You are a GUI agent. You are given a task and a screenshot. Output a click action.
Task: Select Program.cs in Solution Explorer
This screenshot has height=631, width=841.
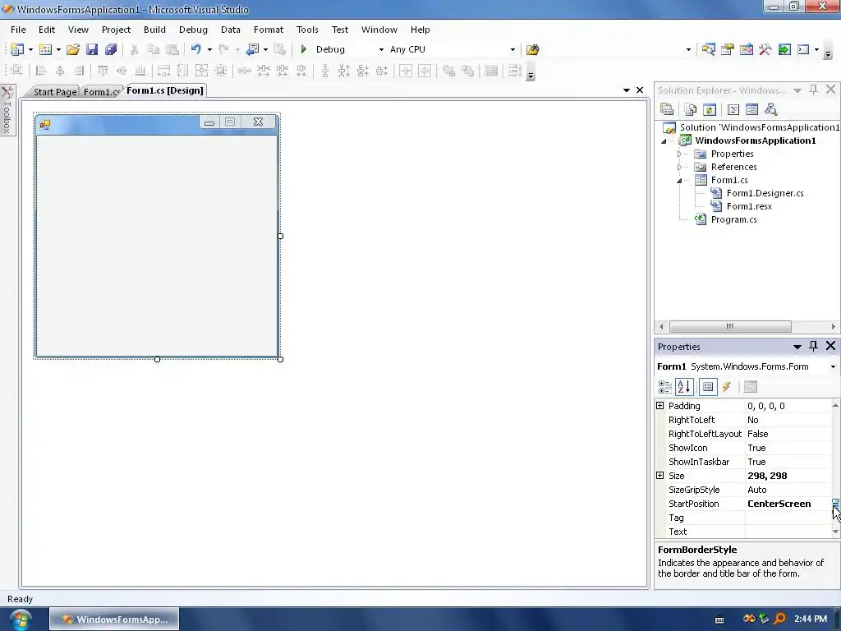pyautogui.click(x=733, y=219)
